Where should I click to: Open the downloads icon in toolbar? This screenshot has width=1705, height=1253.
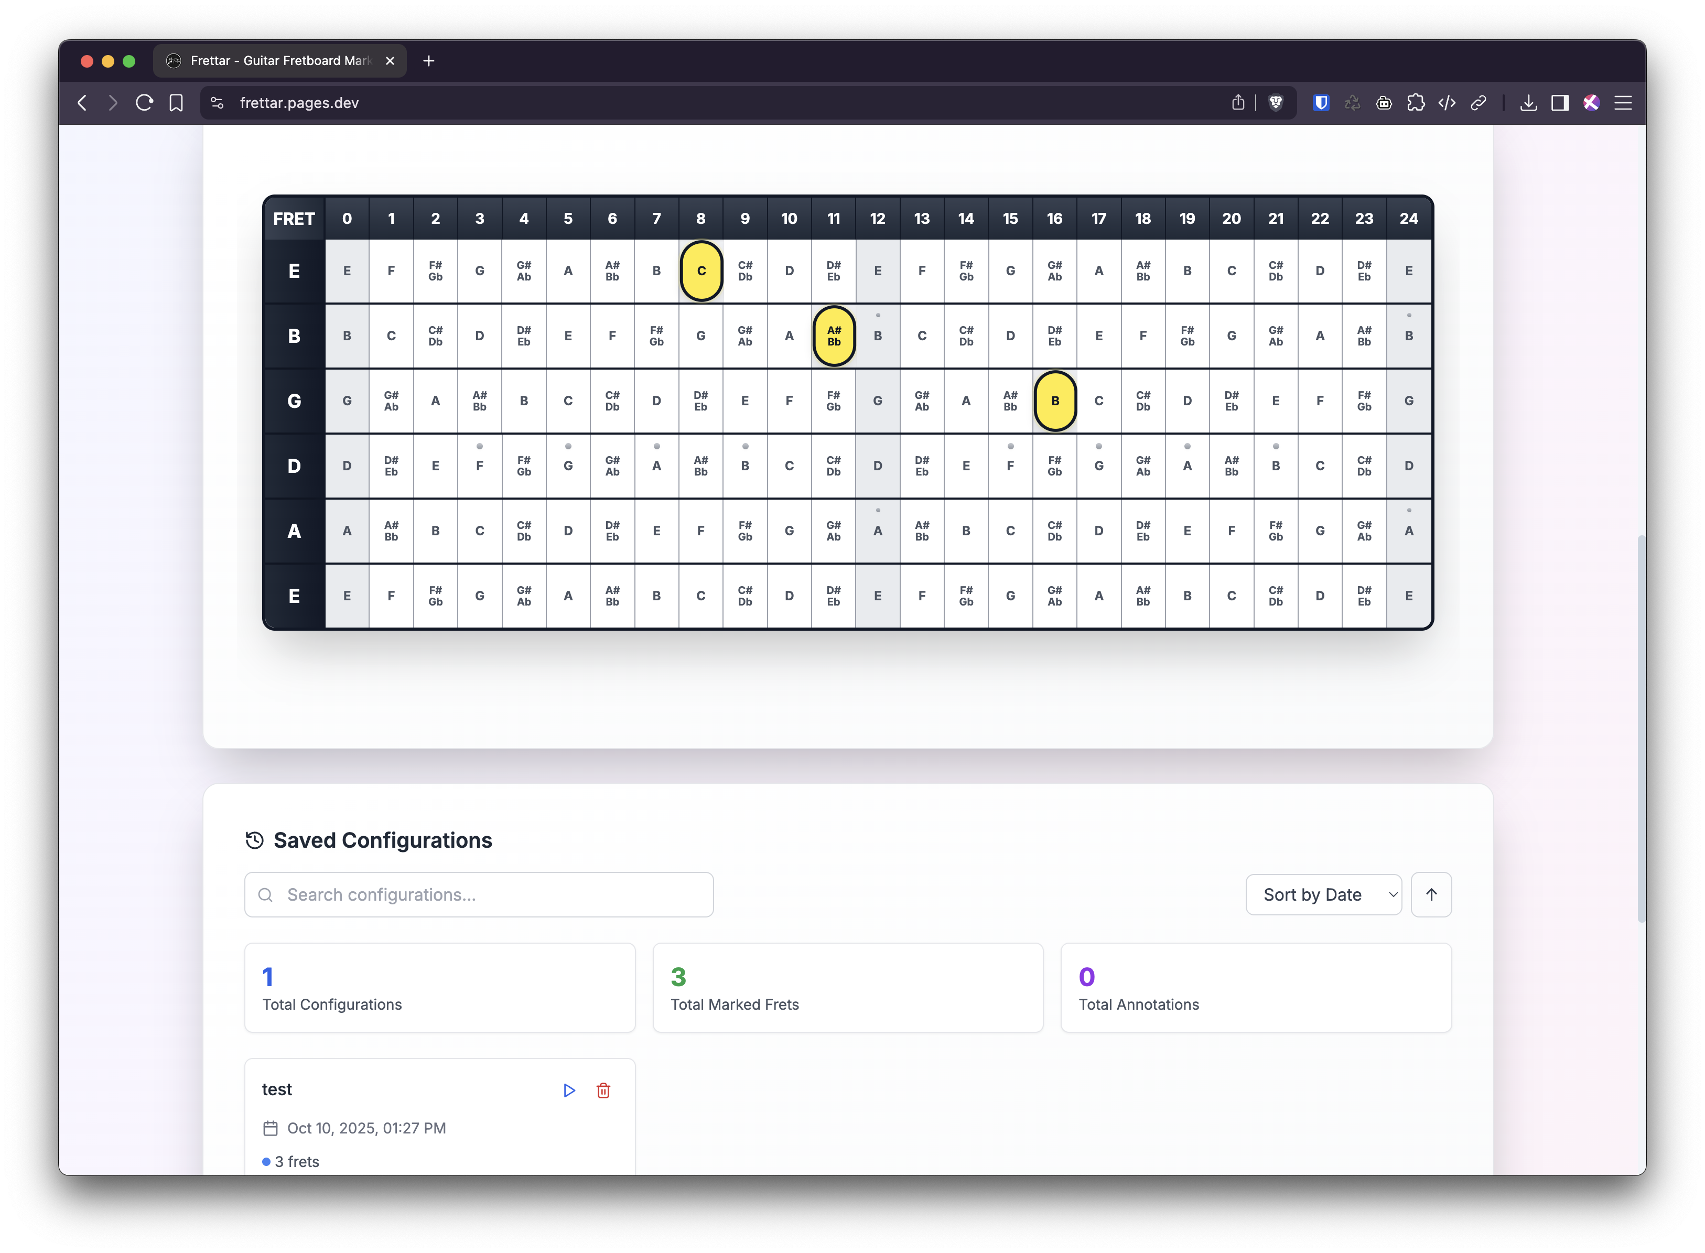click(1528, 102)
